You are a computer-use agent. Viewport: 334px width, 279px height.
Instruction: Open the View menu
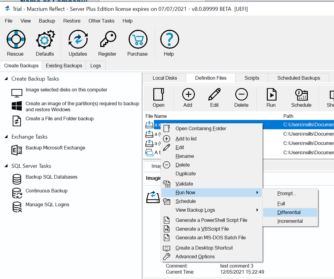tap(26, 21)
